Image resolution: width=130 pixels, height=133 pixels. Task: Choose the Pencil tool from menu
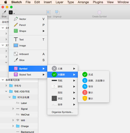(x=28, y=25)
